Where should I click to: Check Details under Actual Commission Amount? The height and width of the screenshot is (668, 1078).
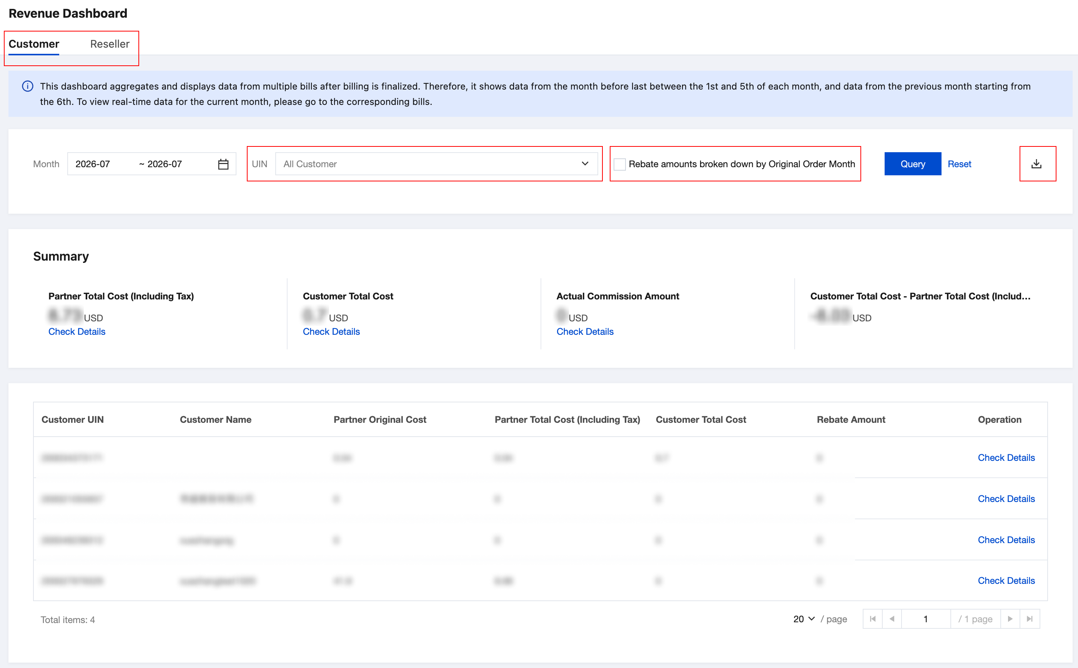pyautogui.click(x=585, y=331)
